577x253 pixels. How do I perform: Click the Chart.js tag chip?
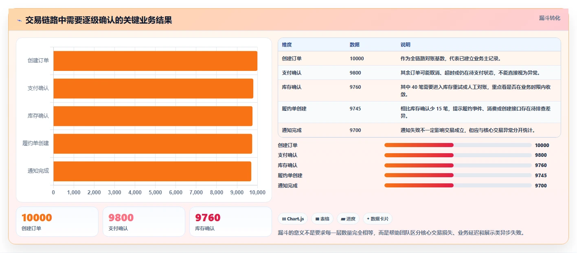(293, 219)
